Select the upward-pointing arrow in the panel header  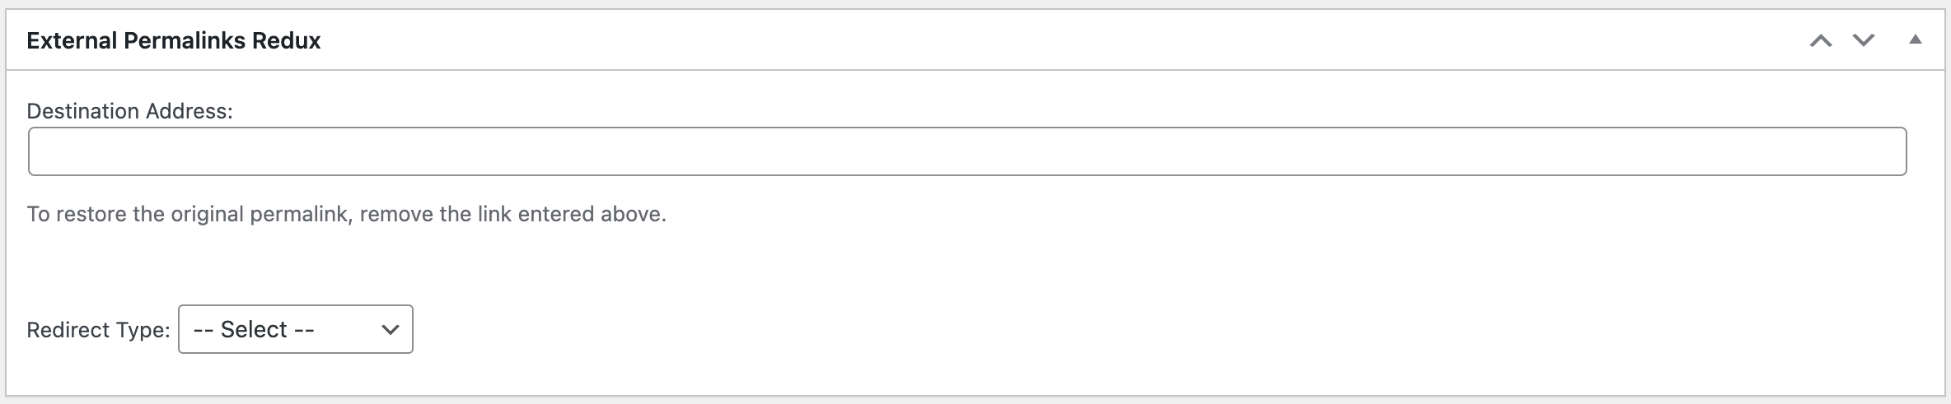[x=1821, y=40]
